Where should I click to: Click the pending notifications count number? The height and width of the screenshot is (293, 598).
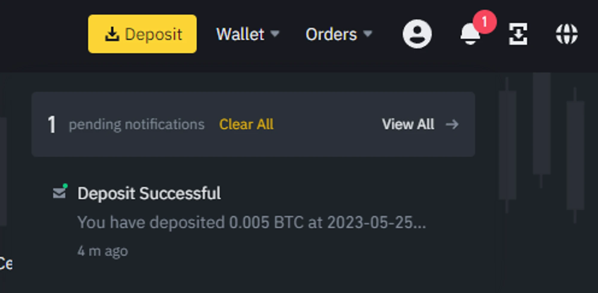(52, 124)
